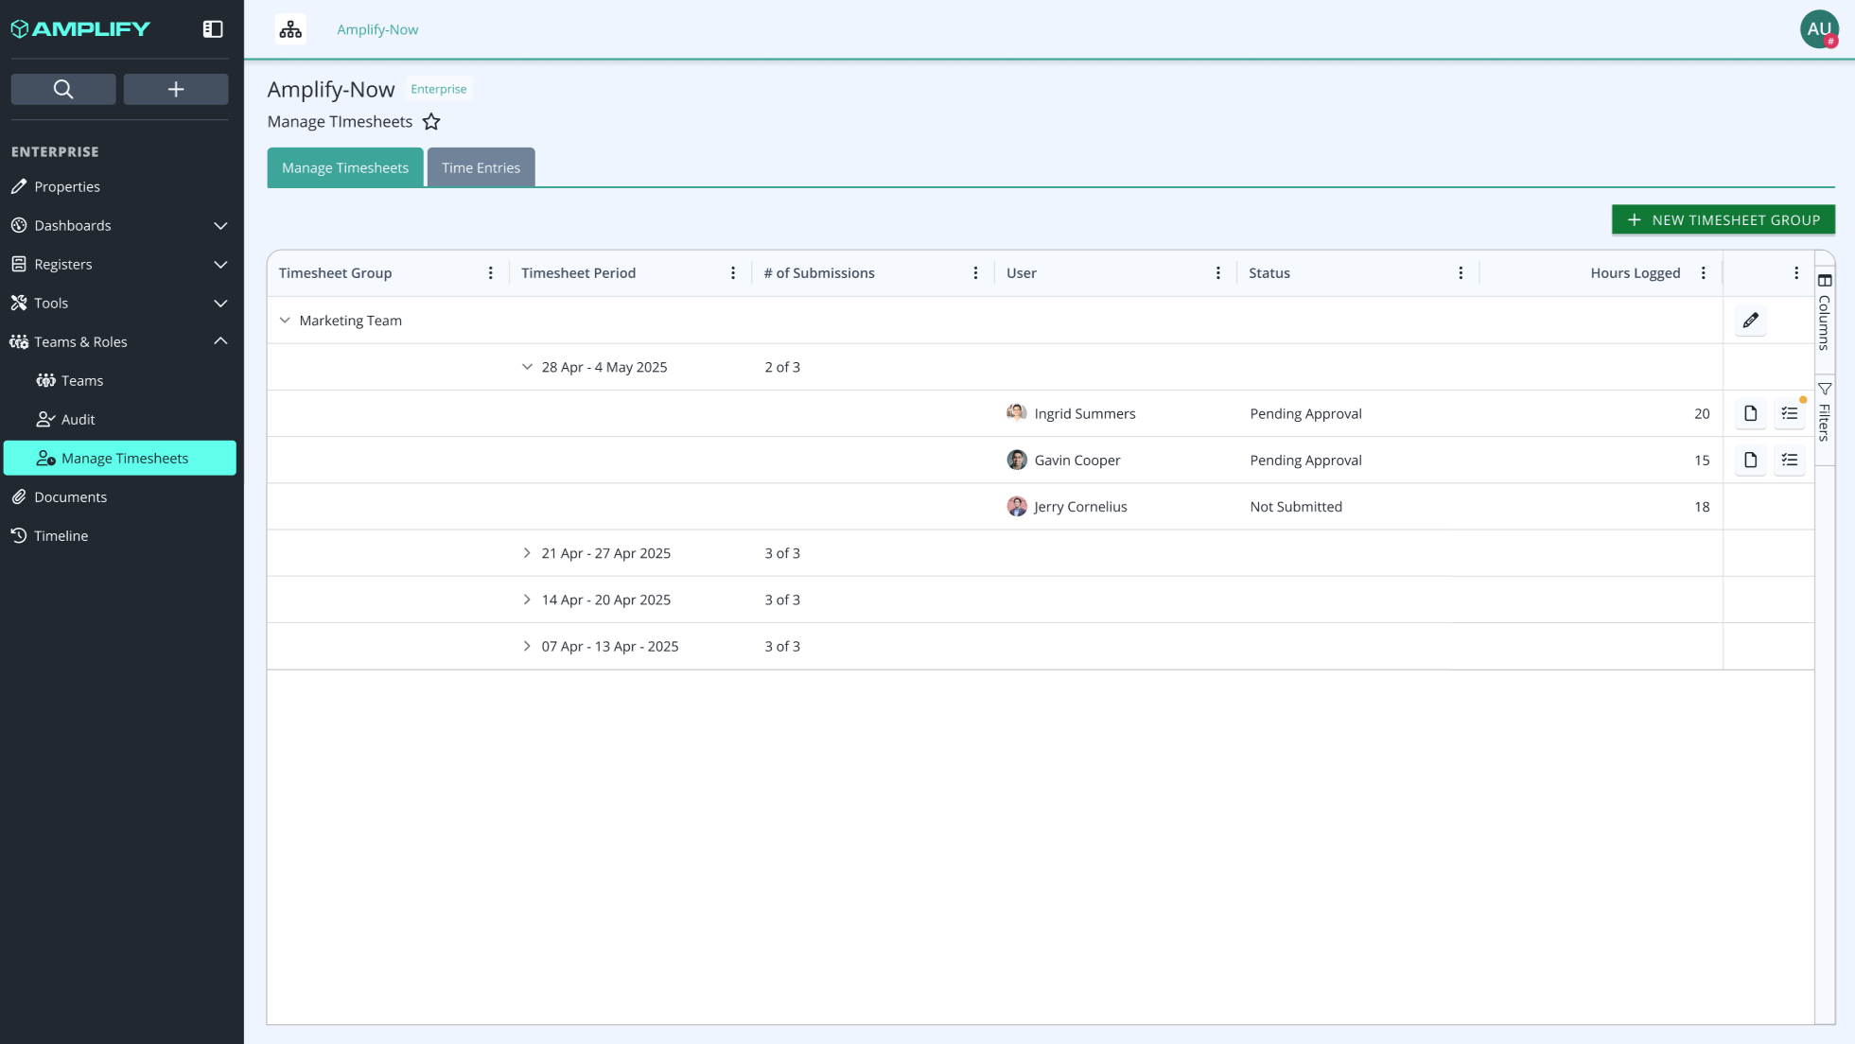The height and width of the screenshot is (1044, 1855).
Task: Edit the Marketing Team group with pencil icon
Action: point(1751,321)
